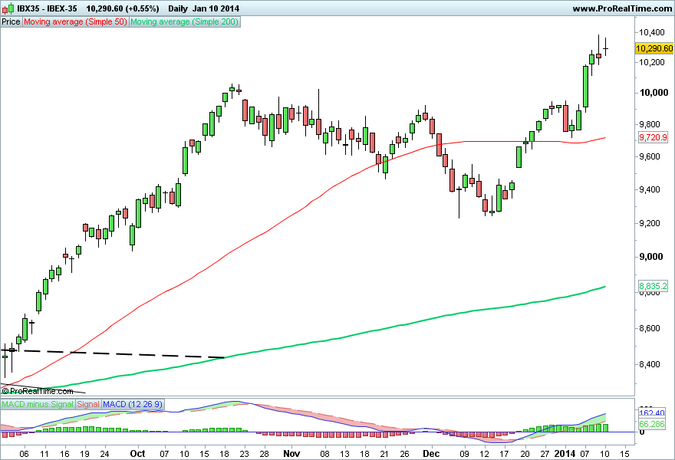Image resolution: width=675 pixels, height=460 pixels.
Task: Open the Moving average (Simple 50) label
Action: click(75, 21)
